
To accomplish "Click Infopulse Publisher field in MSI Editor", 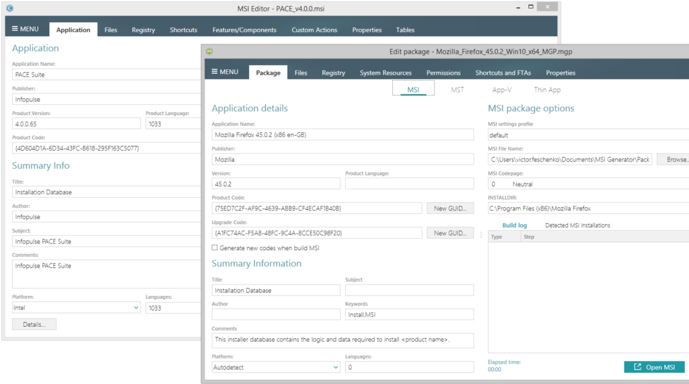I will (106, 100).
